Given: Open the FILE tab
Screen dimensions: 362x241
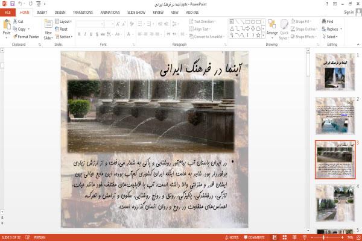Looking at the screenshot, I should pos(8,13).
